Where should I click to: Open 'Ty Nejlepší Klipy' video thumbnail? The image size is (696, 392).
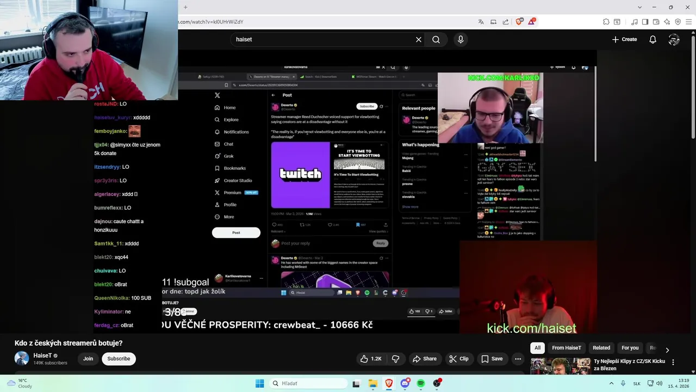560,366
